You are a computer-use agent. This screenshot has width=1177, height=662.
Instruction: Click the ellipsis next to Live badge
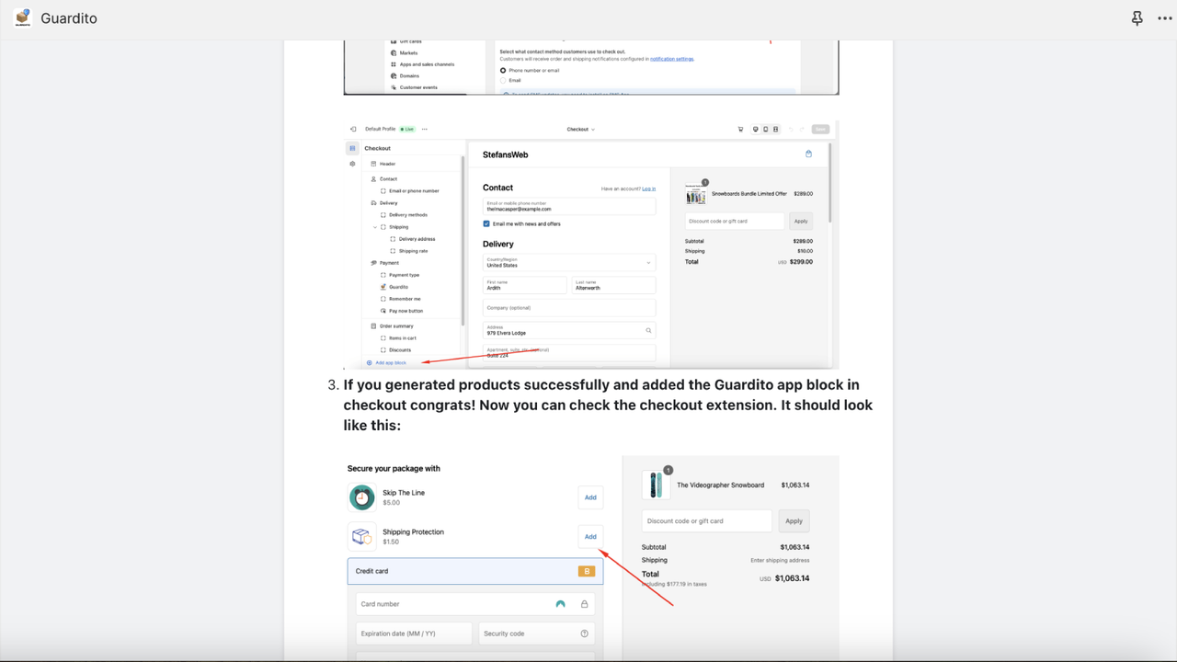point(424,129)
